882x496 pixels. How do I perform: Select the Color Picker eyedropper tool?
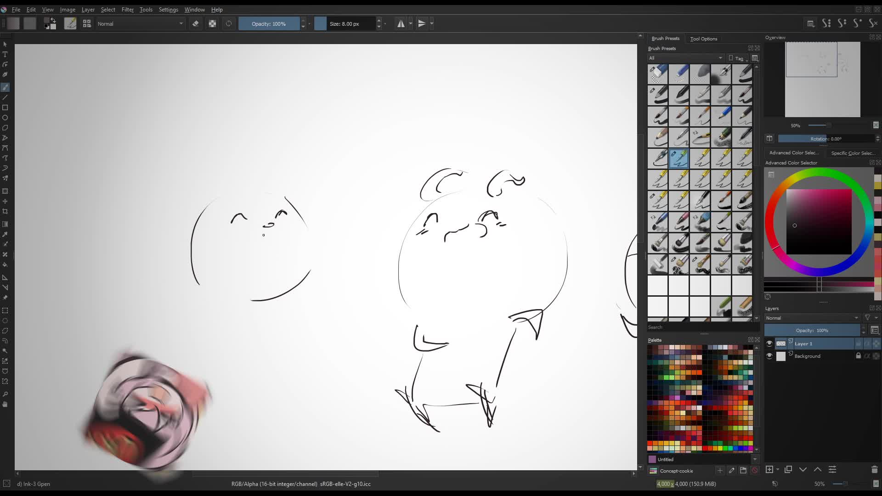(5, 234)
